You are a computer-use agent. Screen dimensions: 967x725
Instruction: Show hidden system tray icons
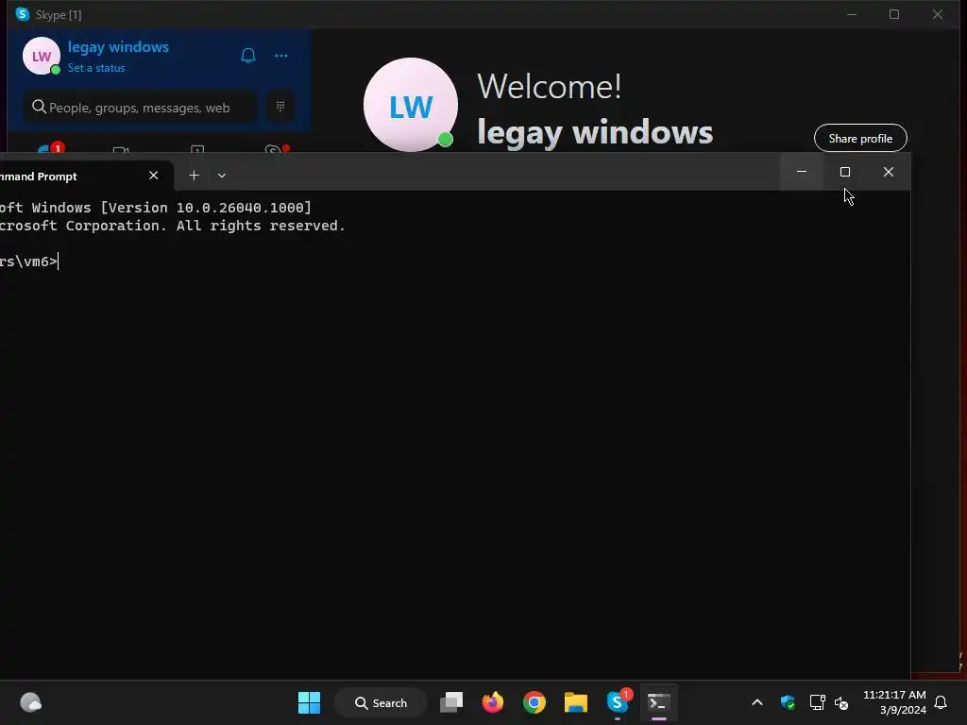pos(757,702)
